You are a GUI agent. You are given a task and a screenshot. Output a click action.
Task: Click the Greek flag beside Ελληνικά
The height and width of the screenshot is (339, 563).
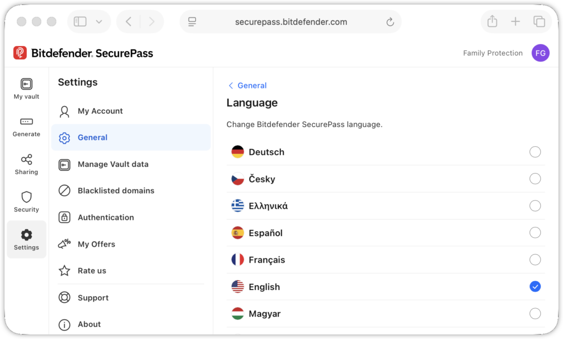click(x=238, y=205)
